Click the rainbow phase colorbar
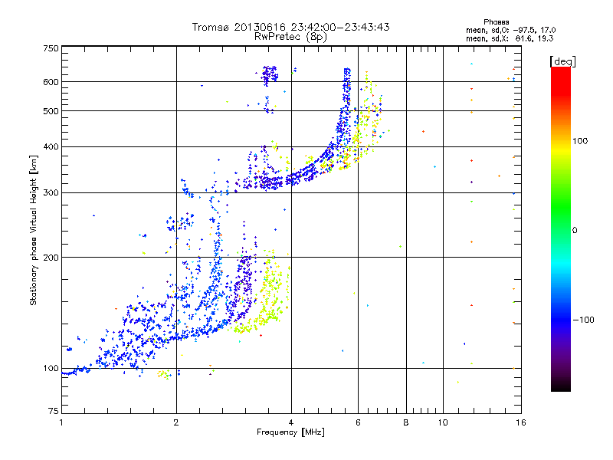Viewport: 613px width, 460px height. click(x=561, y=228)
